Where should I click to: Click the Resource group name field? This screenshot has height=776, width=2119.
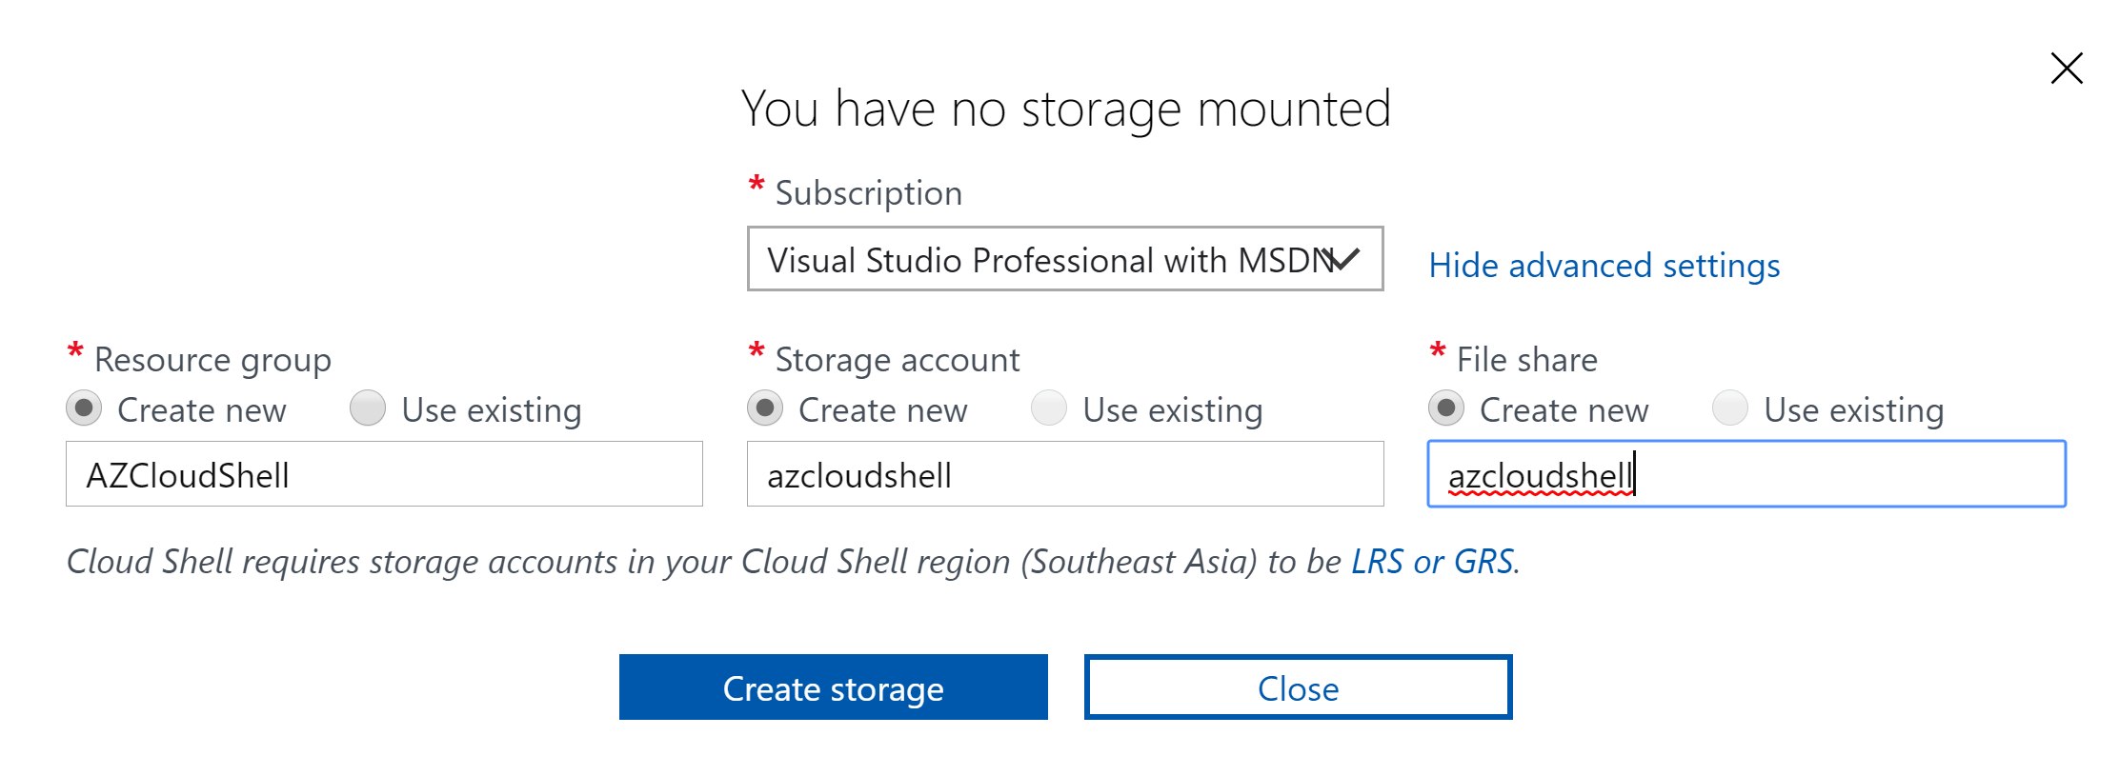pos(384,474)
